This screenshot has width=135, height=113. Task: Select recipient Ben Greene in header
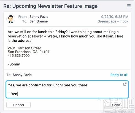[39, 21]
